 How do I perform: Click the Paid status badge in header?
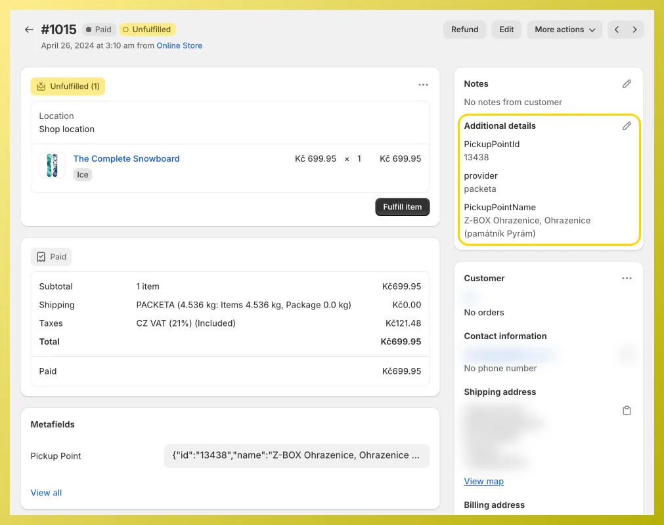[99, 30]
